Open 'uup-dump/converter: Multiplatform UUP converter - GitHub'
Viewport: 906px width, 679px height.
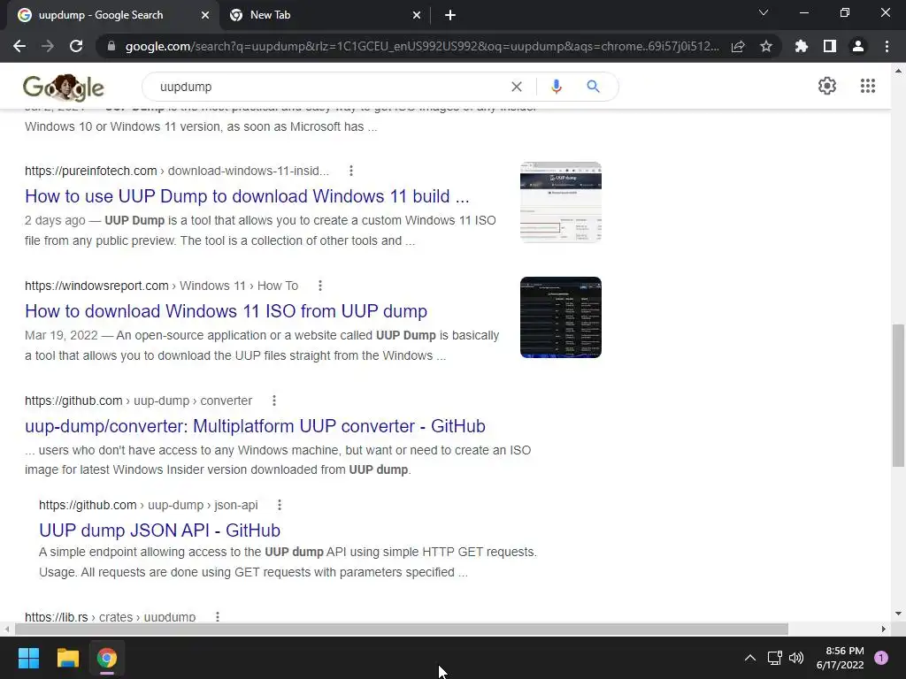coord(255,426)
